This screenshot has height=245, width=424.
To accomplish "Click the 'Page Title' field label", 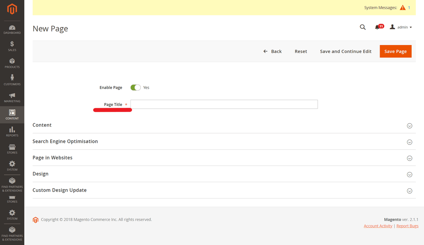I will [x=113, y=104].
